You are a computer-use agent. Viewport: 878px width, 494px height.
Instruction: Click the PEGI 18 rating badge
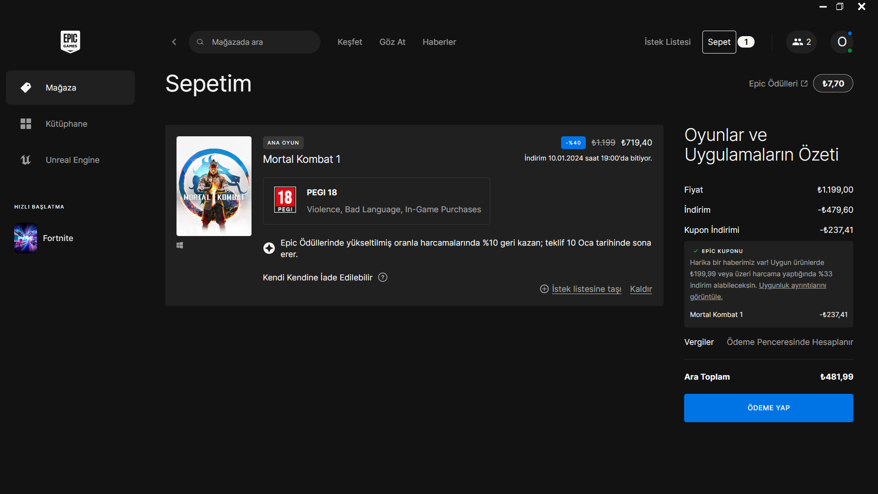285,200
